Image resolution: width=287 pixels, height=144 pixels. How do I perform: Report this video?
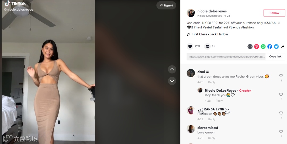(x=166, y=6)
